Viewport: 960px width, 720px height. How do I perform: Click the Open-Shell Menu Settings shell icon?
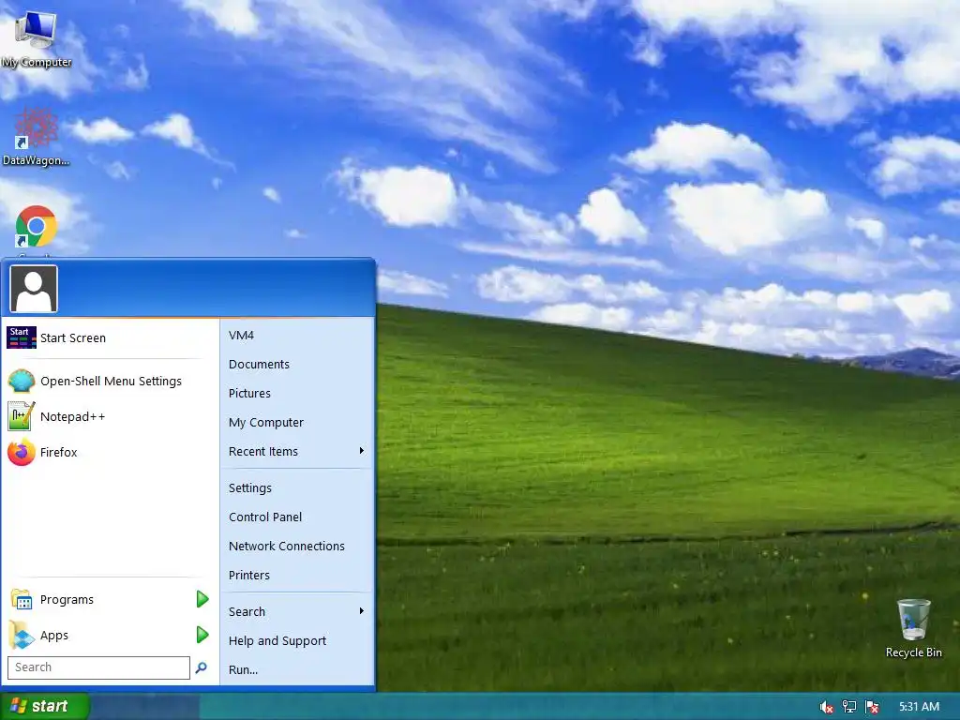pos(22,381)
